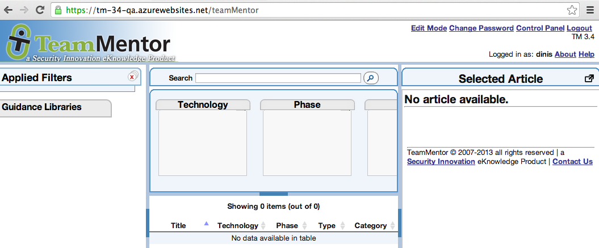Sort table by Phase column

pyautogui.click(x=287, y=225)
